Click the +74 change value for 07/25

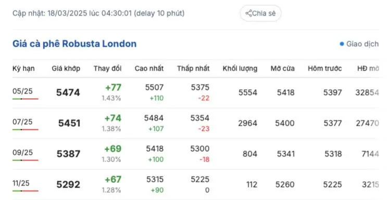click(x=113, y=118)
